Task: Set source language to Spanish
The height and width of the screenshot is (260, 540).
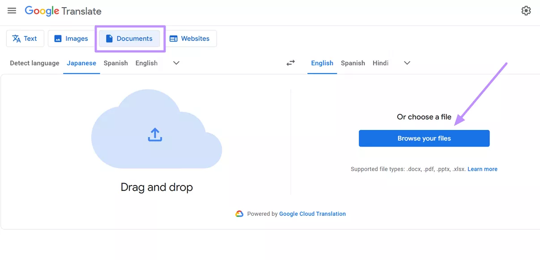Action: click(x=116, y=63)
